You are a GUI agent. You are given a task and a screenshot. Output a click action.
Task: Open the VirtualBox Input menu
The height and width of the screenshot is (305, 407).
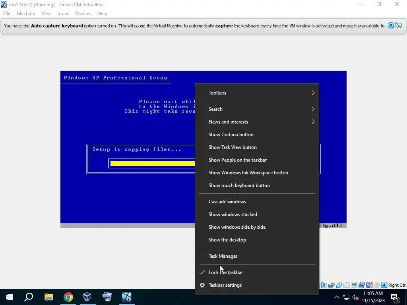[63, 14]
